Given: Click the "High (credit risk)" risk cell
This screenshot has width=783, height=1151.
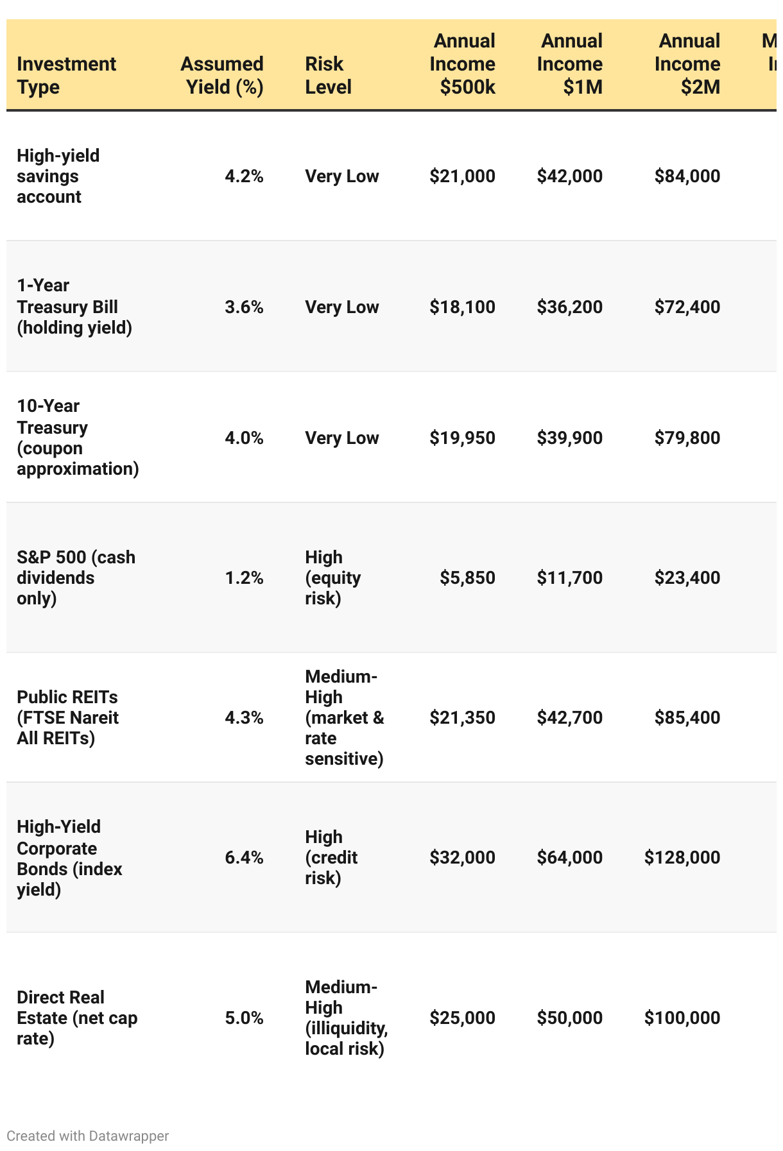Looking at the screenshot, I should 331,858.
